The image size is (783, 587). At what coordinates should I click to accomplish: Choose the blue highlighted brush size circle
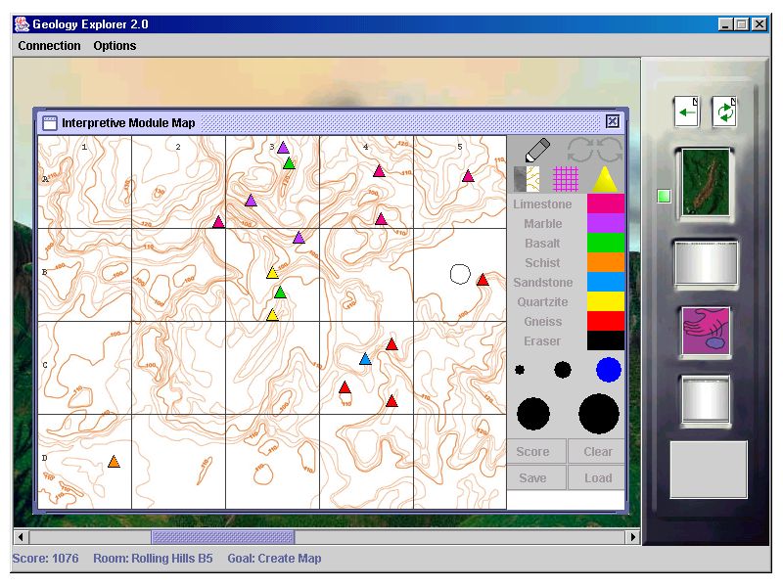click(x=608, y=369)
